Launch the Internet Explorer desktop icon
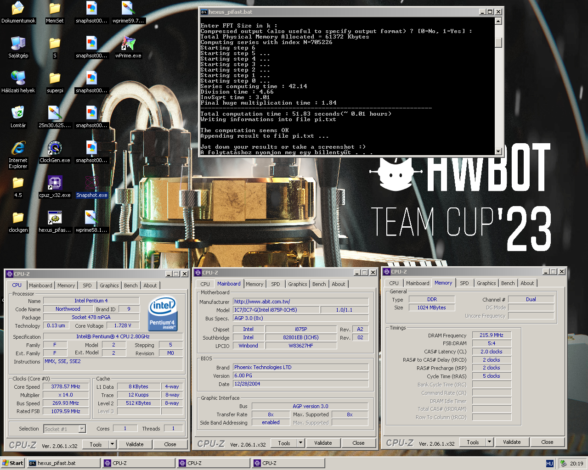 pyautogui.click(x=18, y=148)
